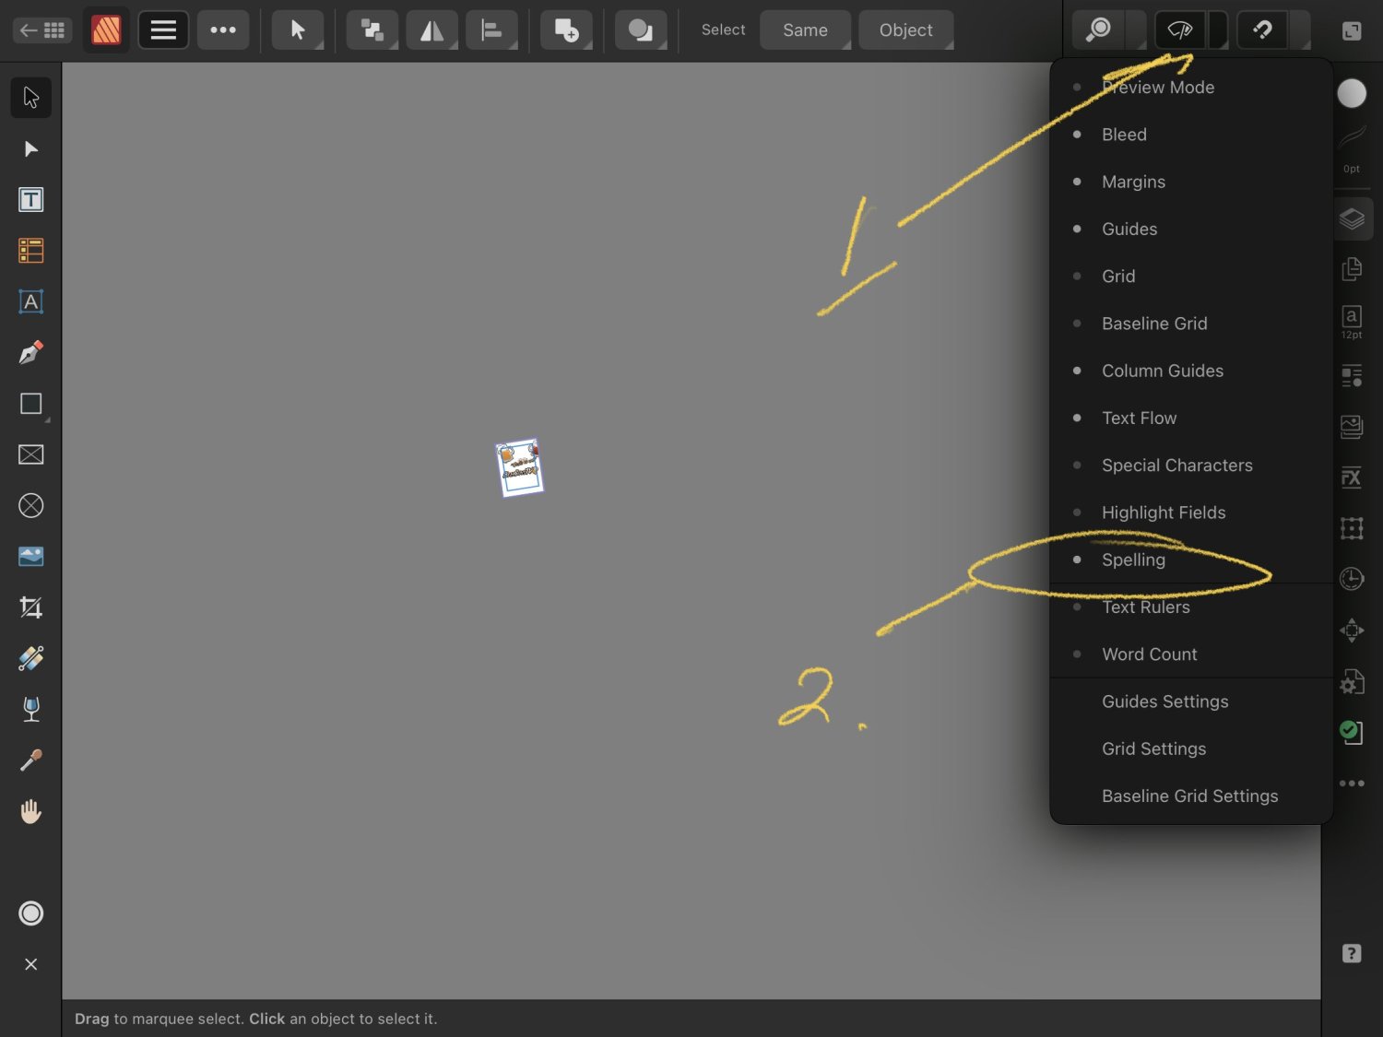This screenshot has width=1383, height=1037.
Task: Click the snapping magnet icon
Action: 1262,30
